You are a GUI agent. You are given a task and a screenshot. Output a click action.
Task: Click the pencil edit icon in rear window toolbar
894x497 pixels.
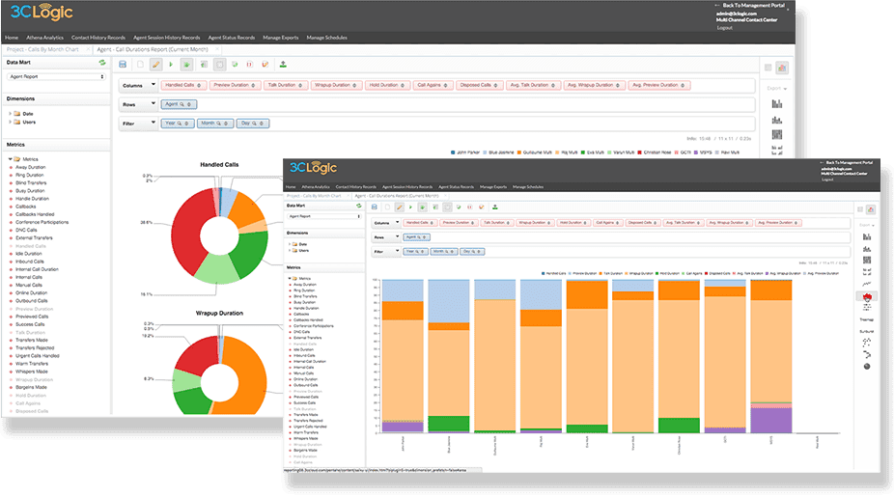click(x=155, y=65)
